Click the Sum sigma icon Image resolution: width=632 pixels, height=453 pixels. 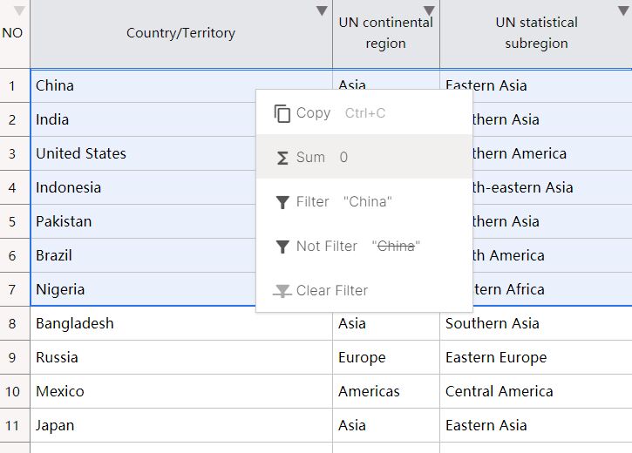click(x=282, y=158)
